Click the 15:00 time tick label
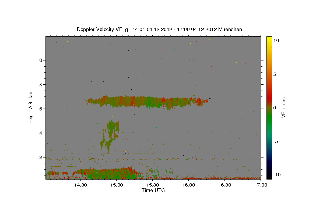This screenshot has height=215, width=323. click(x=117, y=185)
